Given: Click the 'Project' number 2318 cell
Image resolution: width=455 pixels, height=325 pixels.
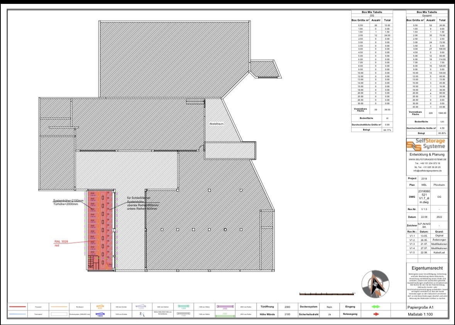Looking at the screenshot, I should (424, 179).
